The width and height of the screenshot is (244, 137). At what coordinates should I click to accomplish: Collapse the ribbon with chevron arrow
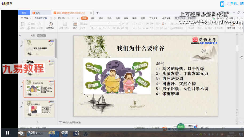(x=242, y=18)
